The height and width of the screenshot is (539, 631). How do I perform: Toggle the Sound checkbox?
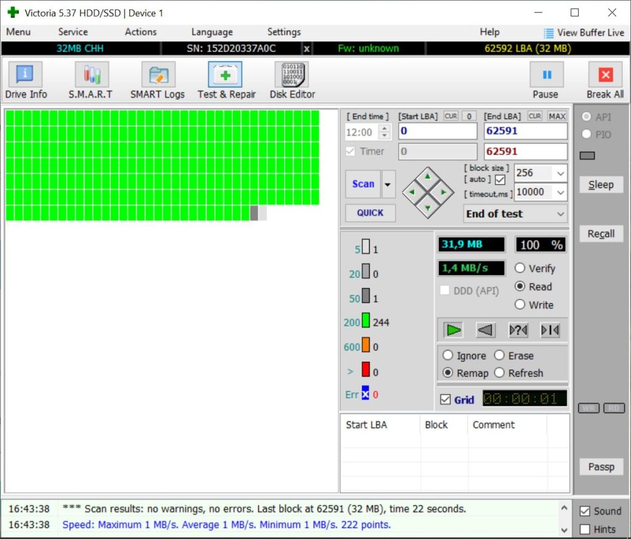[585, 511]
